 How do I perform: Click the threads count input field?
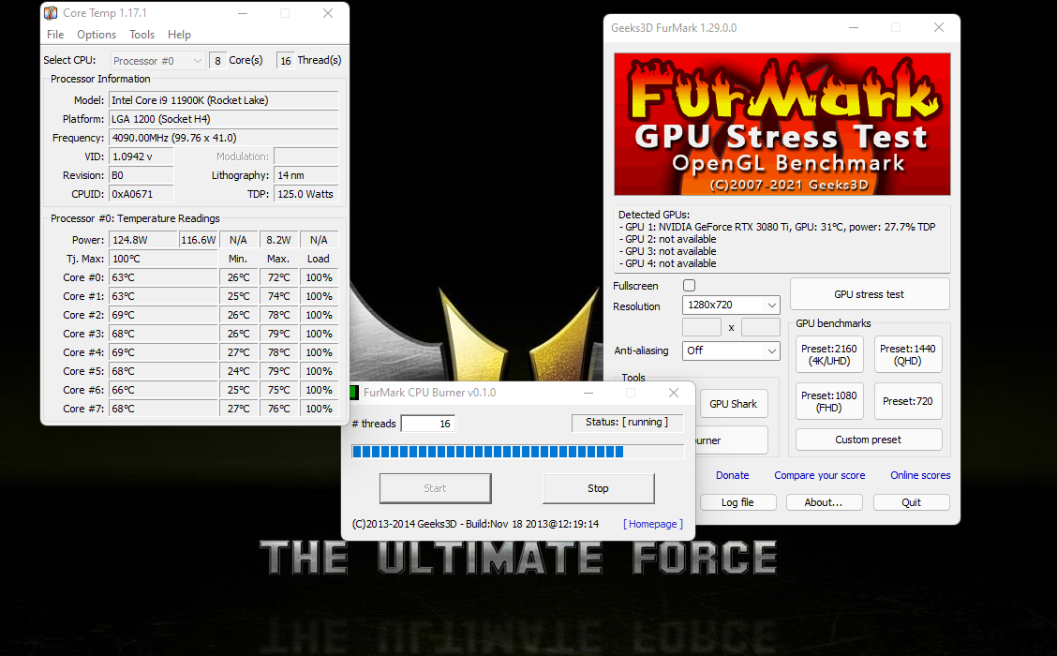click(427, 424)
